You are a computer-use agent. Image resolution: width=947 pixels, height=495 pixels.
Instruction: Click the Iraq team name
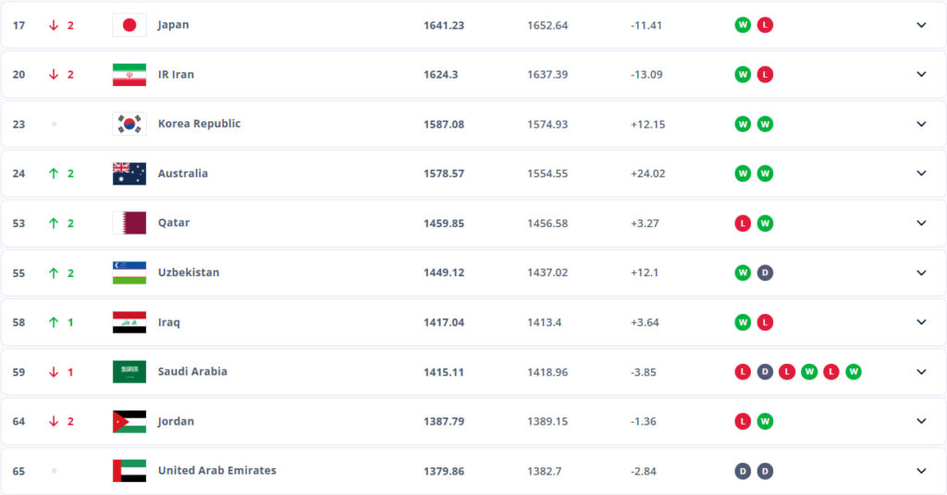[169, 322]
